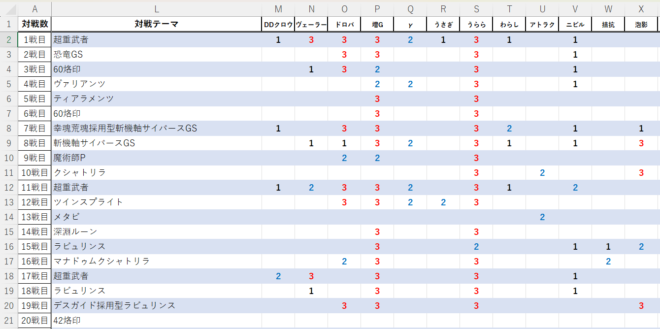Select 60烙印 in the 6戦目 row
This screenshot has height=329, width=660.
pos(156,113)
